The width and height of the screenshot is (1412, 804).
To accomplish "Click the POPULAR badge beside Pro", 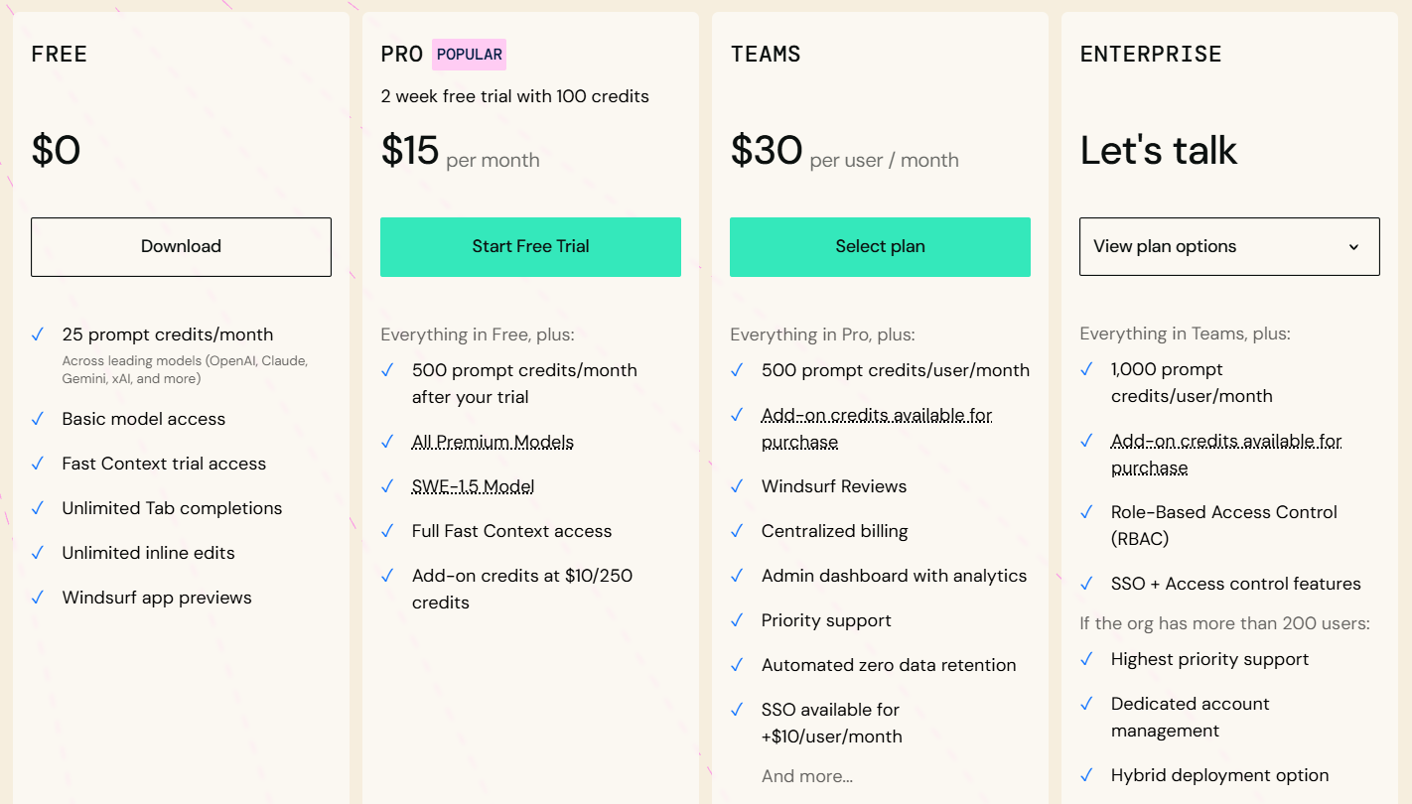I will (469, 55).
